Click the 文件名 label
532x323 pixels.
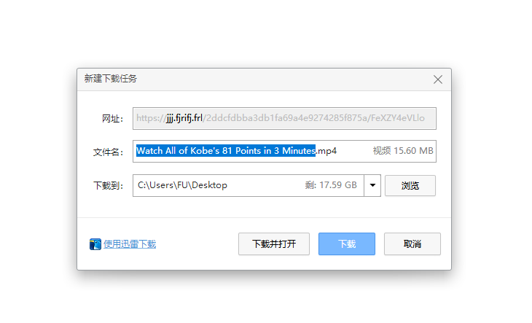(108, 152)
